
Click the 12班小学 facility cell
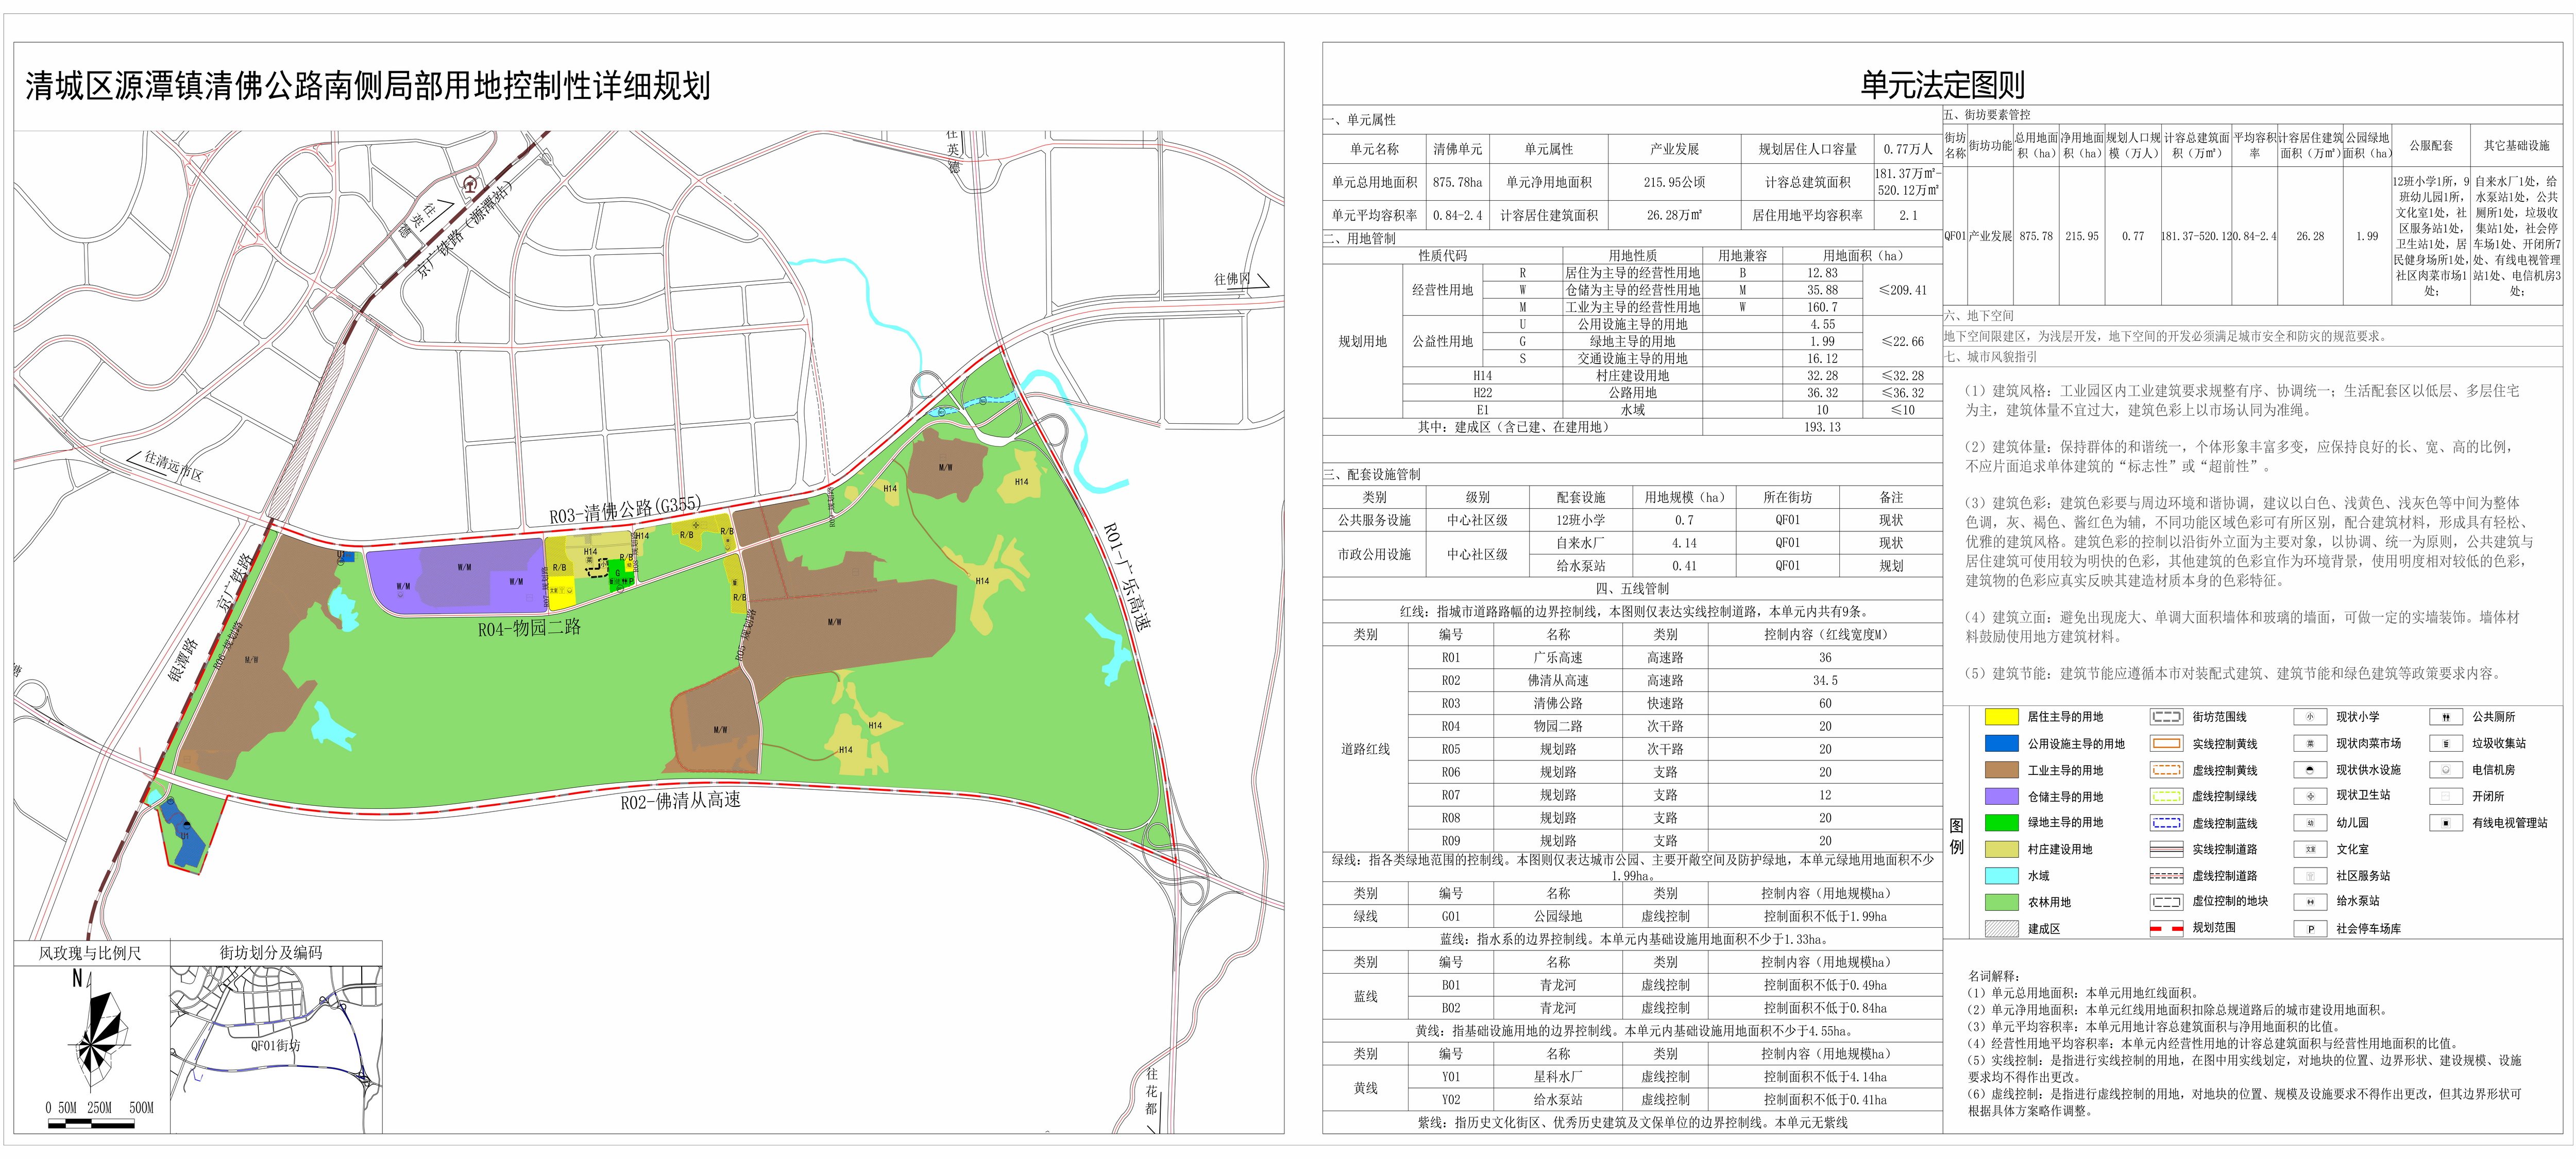click(x=1580, y=520)
